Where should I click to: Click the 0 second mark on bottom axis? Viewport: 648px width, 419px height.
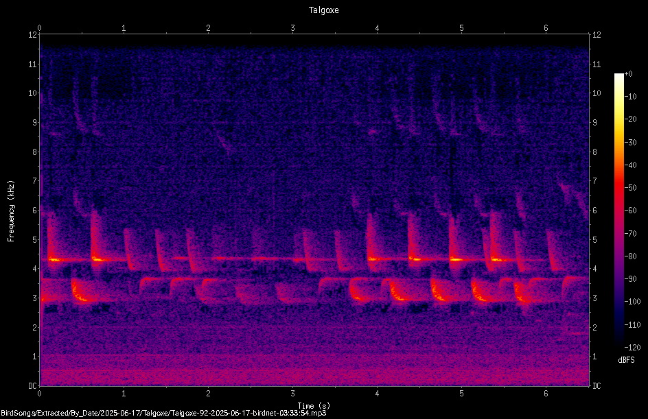[39, 394]
